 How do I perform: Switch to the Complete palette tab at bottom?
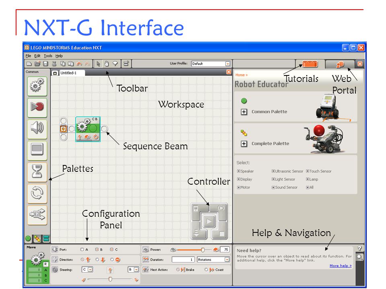tap(37, 238)
